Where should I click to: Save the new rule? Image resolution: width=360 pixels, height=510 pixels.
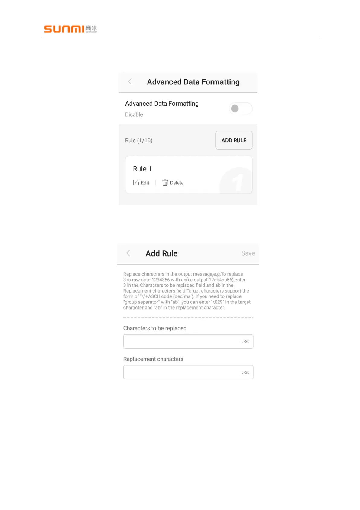click(248, 253)
